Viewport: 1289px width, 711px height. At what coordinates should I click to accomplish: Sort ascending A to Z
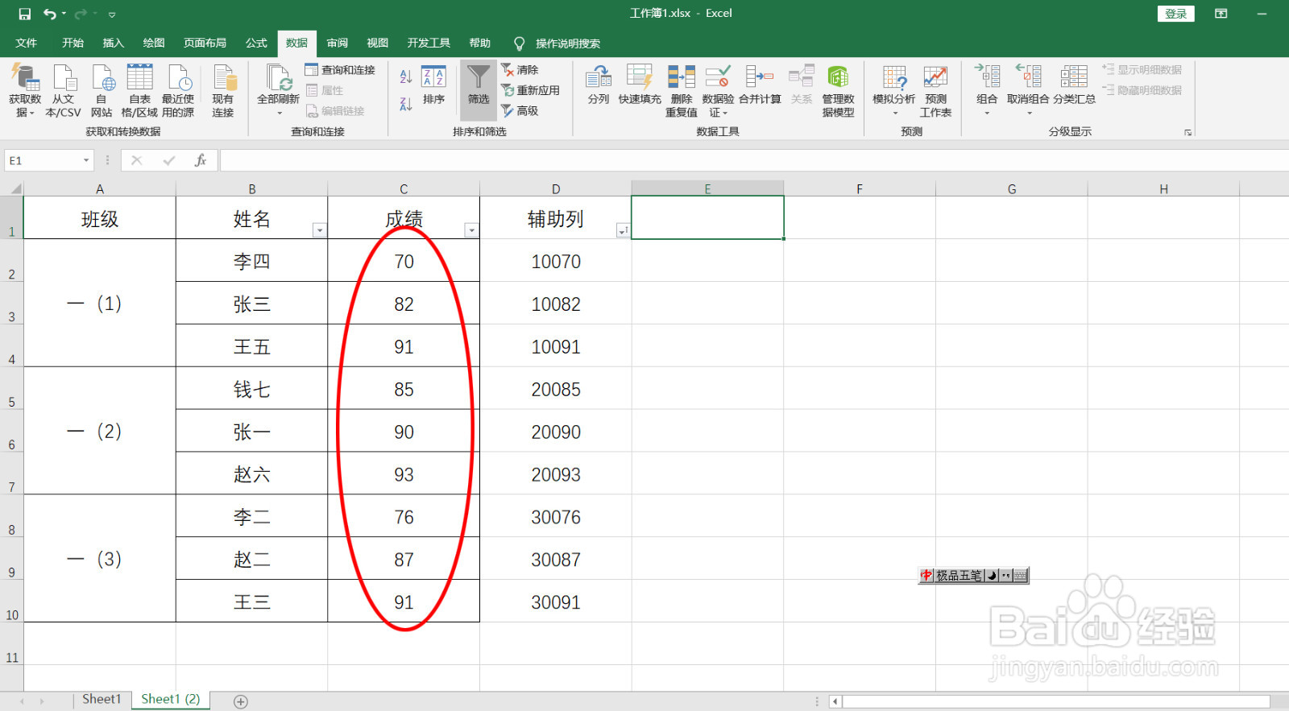coord(406,76)
